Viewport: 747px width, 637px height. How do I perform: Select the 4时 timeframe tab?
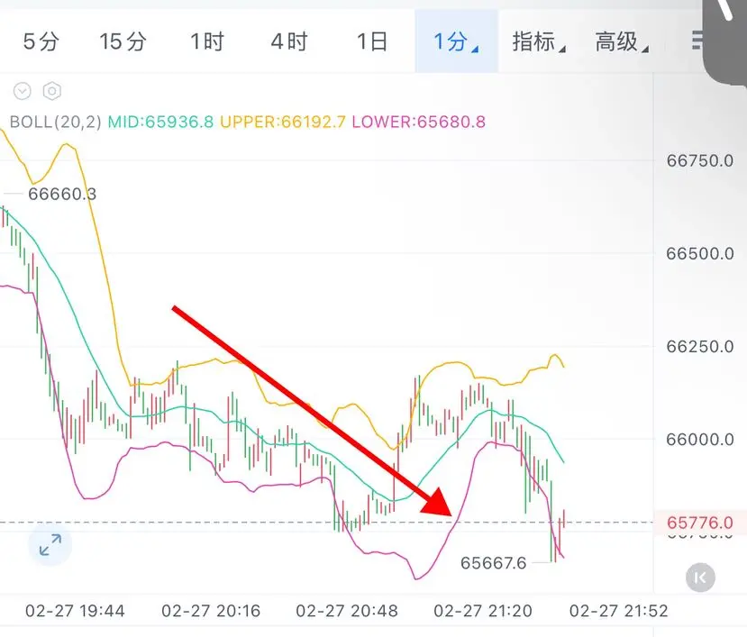pos(289,41)
